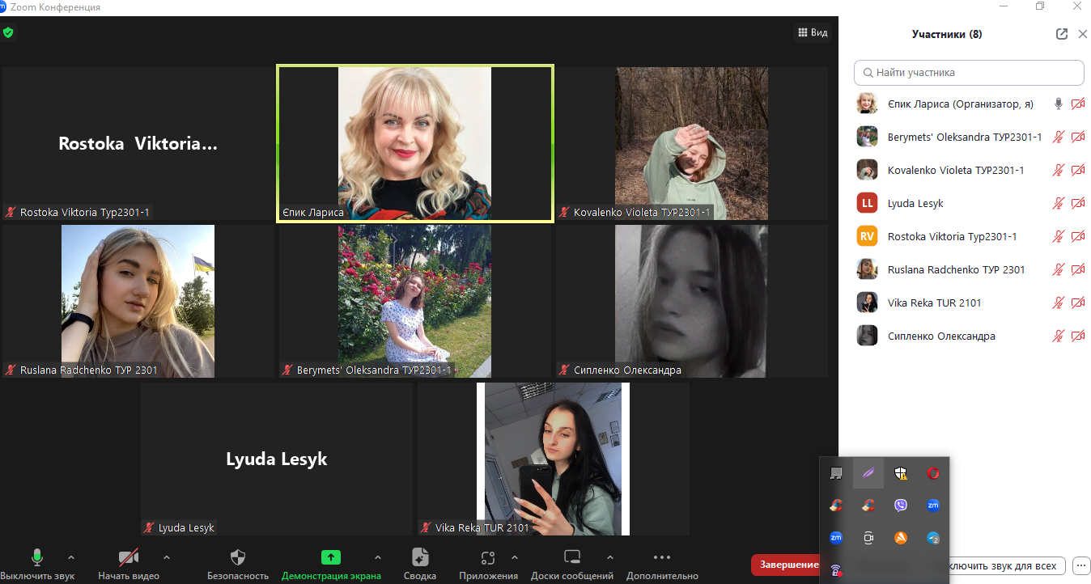
Task: Open Доски сообщений whiteboards
Action: click(571, 564)
